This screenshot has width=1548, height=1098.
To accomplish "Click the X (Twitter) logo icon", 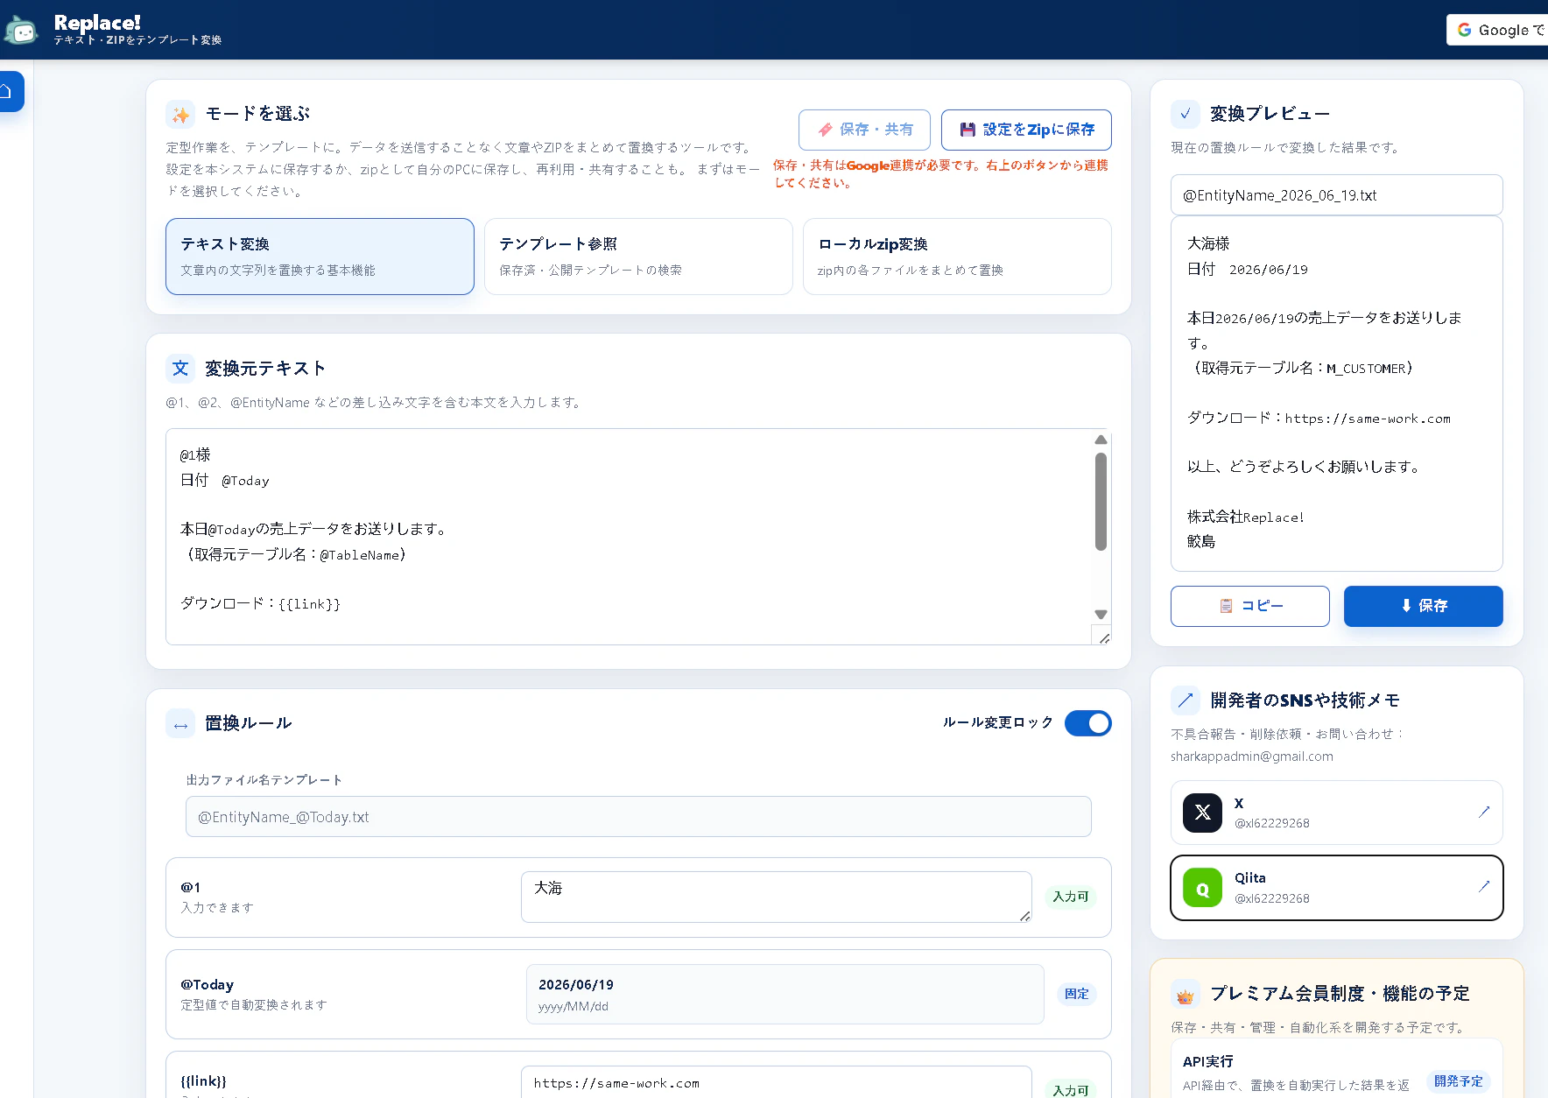I will coord(1203,813).
